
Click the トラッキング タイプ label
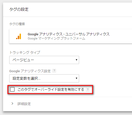click(x=25, y=53)
